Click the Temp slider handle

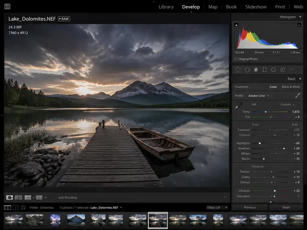pos(266,112)
